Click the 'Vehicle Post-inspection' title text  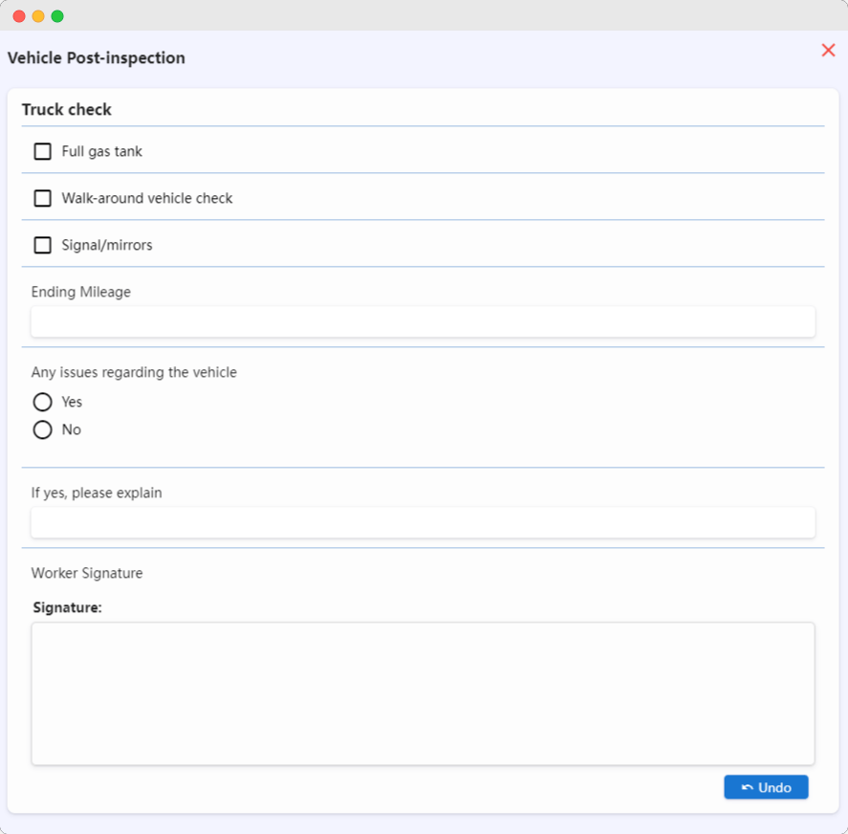97,58
